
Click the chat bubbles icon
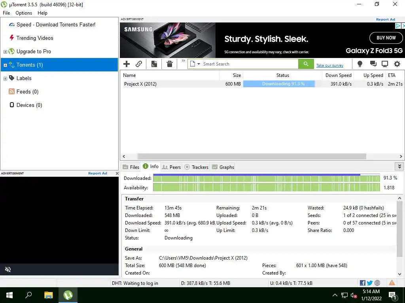pos(373,64)
